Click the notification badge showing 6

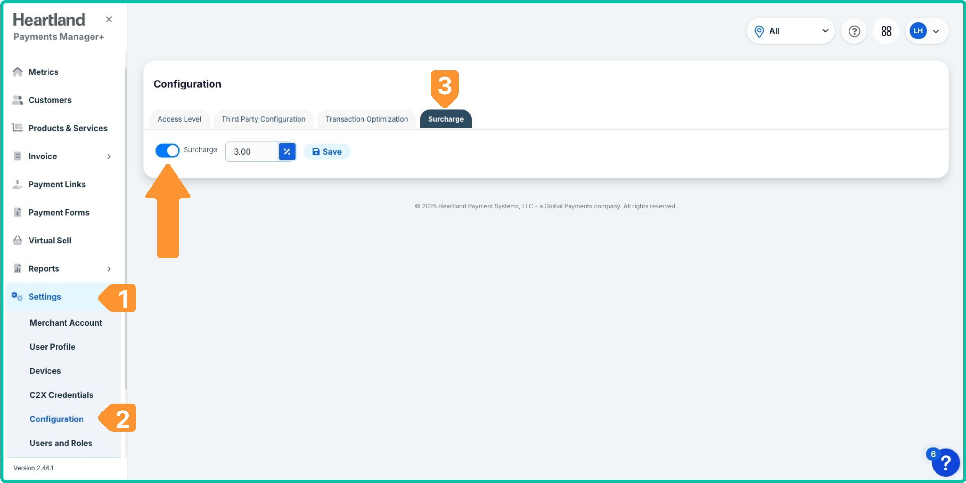click(x=933, y=454)
